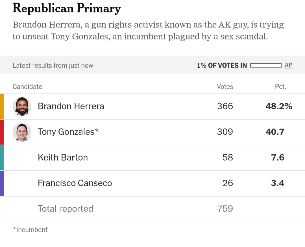Click the Votes column header
The image size is (305, 247).
pyautogui.click(x=225, y=87)
